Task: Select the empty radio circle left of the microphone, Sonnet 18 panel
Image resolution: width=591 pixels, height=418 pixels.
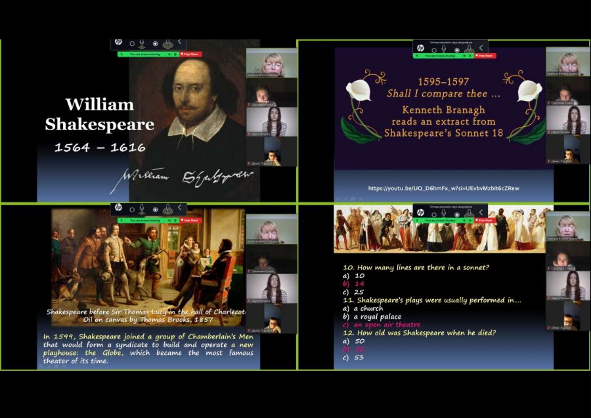Action: (434, 50)
